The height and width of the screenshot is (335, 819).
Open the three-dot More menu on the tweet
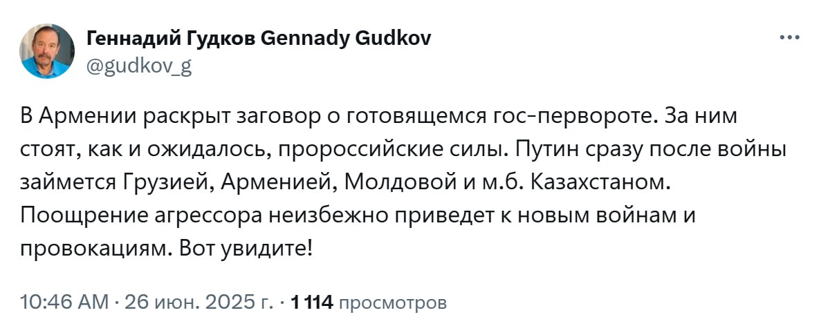[x=789, y=37]
